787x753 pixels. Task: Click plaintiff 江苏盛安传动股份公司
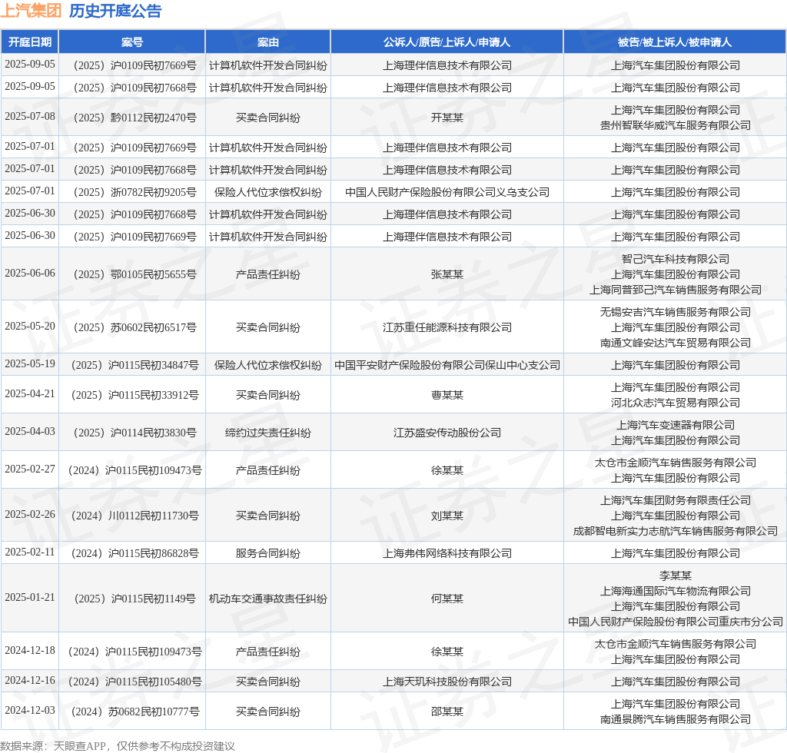pyautogui.click(x=447, y=433)
